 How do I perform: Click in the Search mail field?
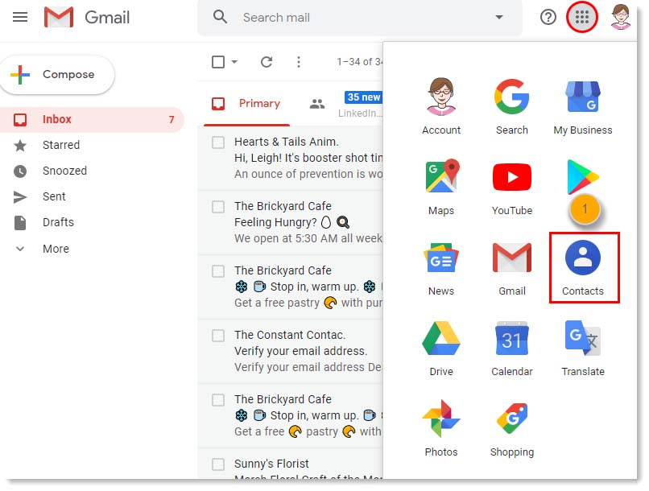359,18
